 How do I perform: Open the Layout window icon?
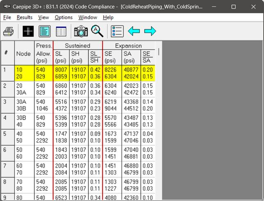click(44, 31)
